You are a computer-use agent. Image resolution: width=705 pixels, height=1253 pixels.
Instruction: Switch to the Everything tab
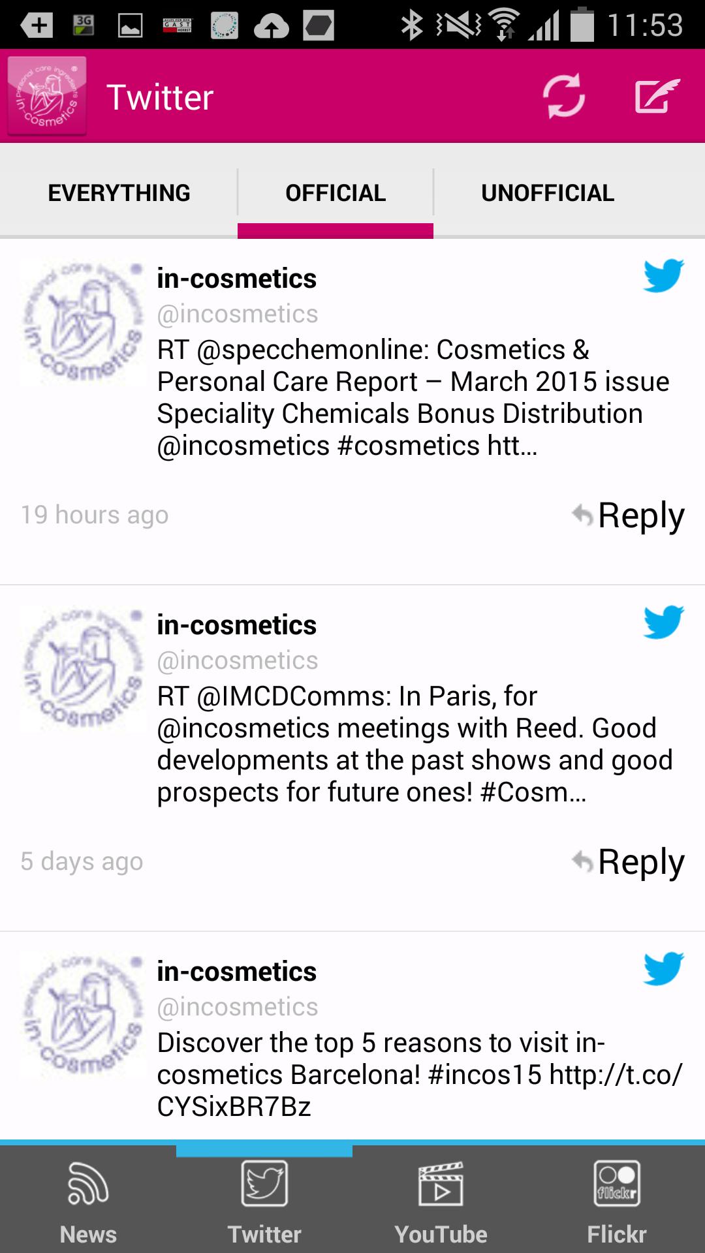pos(119,193)
